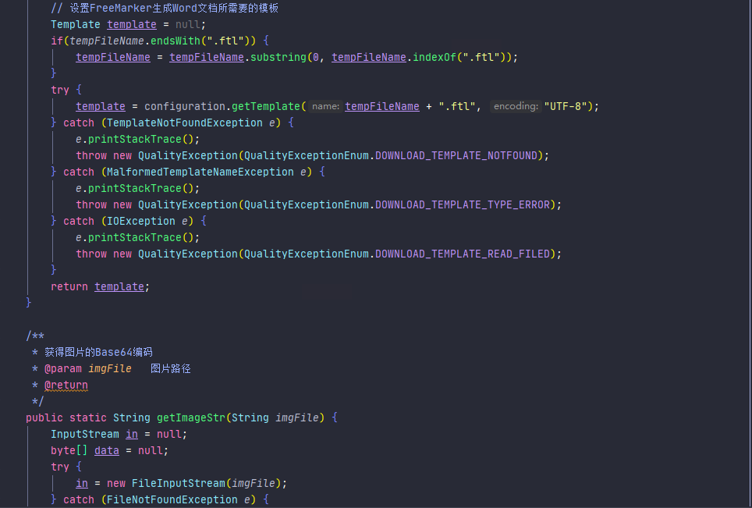Screen dimensions: 752x508
Task: Click the Javadoc description 图片路径
Action: click(171, 368)
